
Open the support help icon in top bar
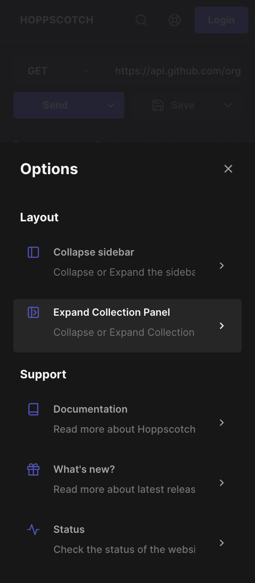tap(175, 20)
